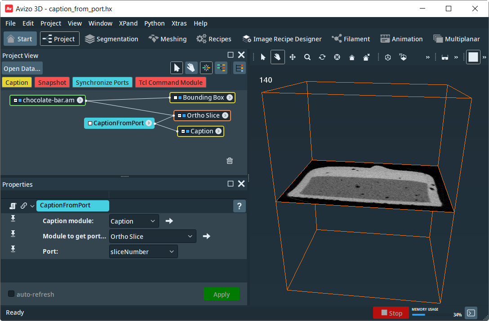The width and height of the screenshot is (489, 321).
Task: Click the Zoom magnifier tool
Action: (x=307, y=57)
